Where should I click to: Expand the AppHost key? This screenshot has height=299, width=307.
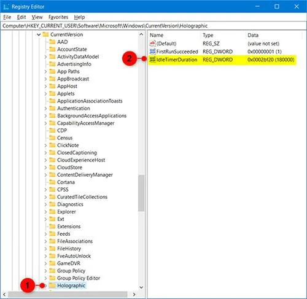pyautogui.click(x=45, y=87)
